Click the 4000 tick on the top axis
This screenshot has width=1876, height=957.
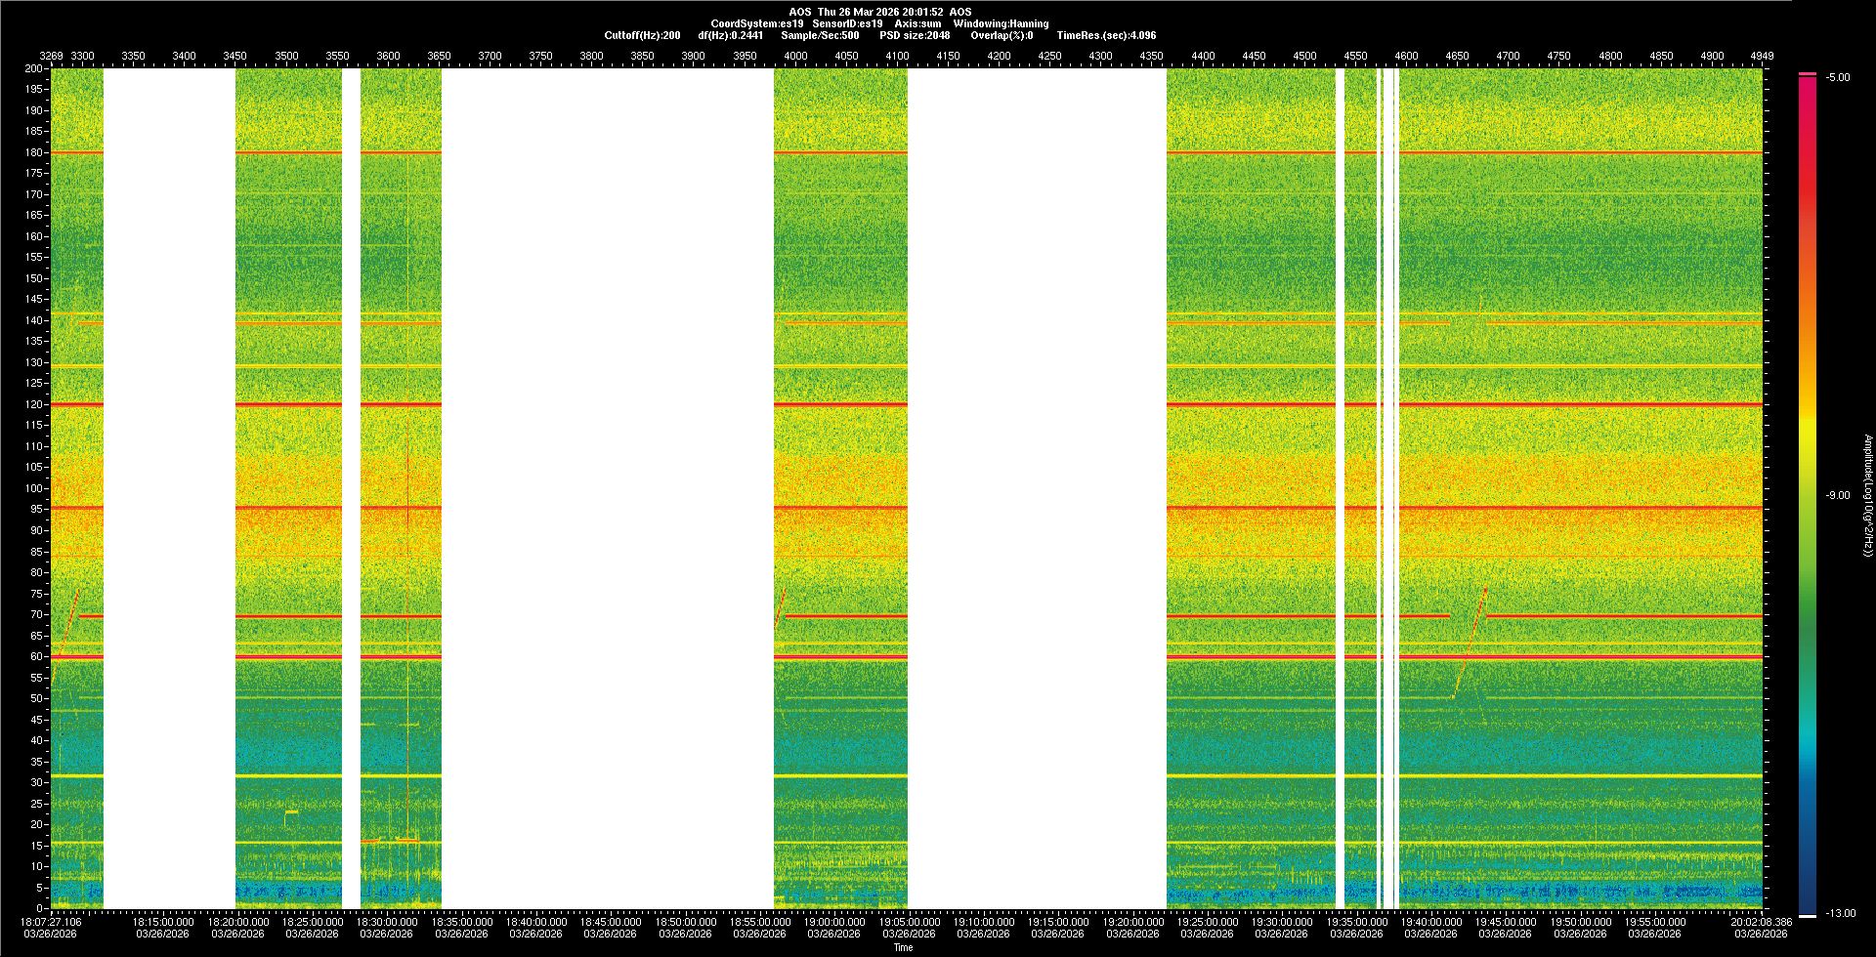tap(795, 56)
